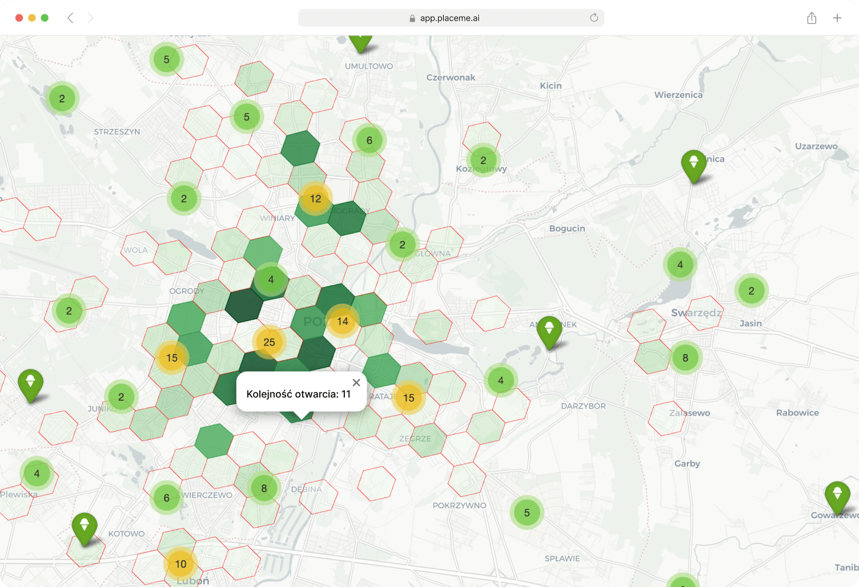Click the orange cluster labeled 14

pos(342,322)
